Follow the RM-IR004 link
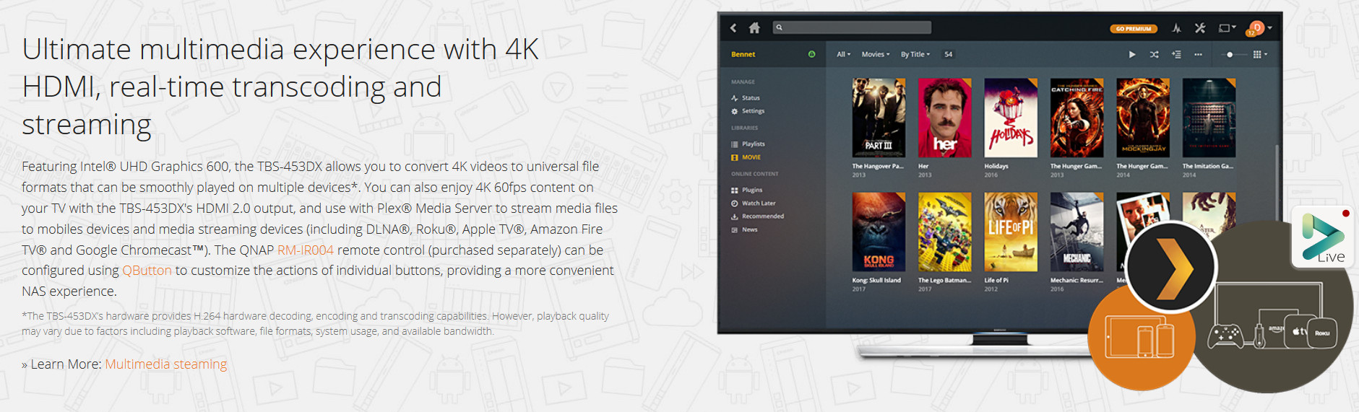Viewport: 1359px width, 412px height. pyautogui.click(x=306, y=250)
